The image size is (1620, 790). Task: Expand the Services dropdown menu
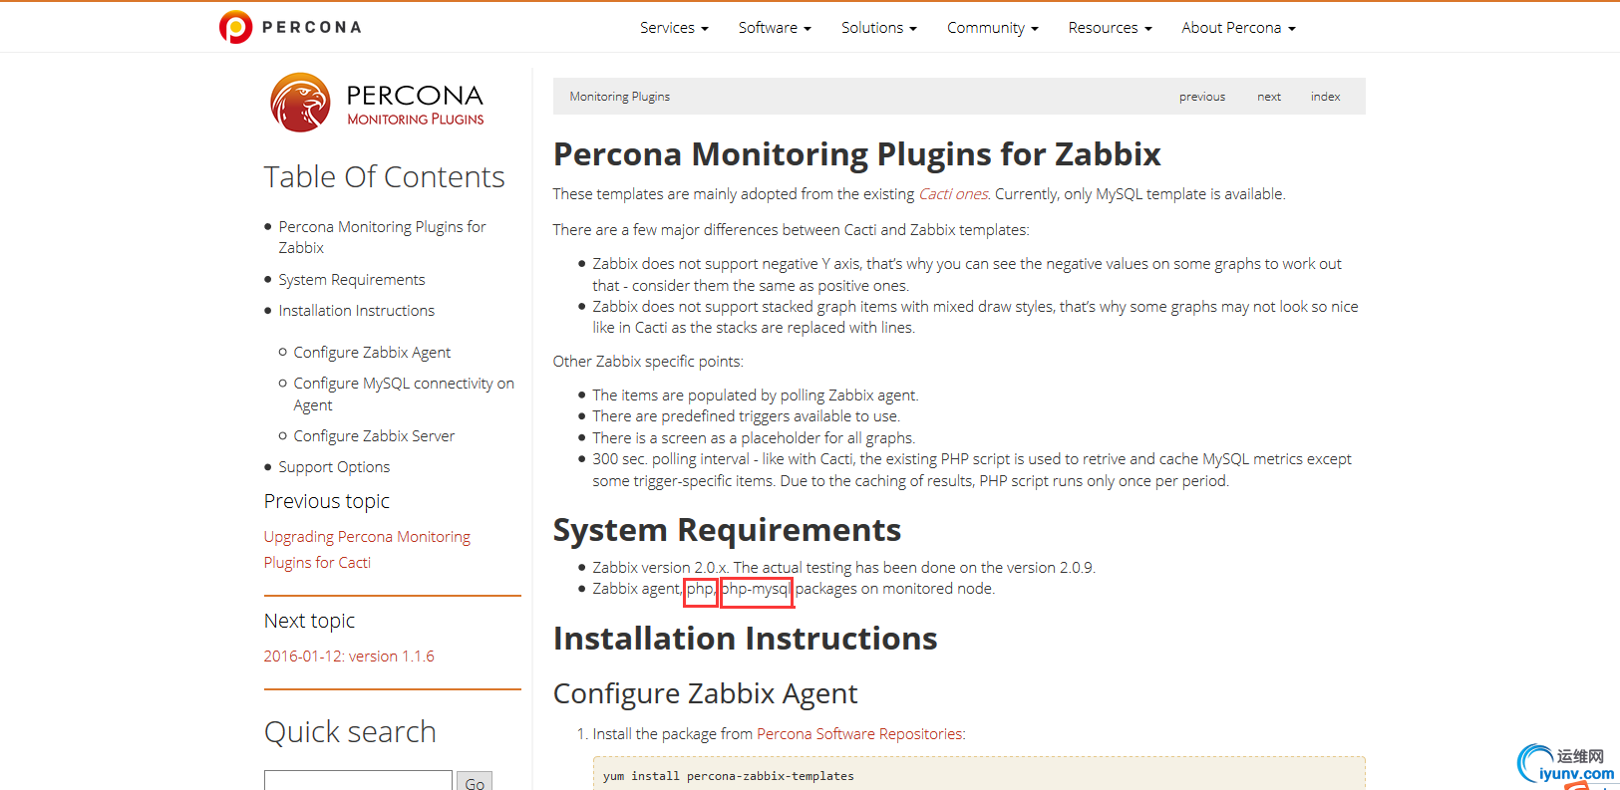pos(674,28)
